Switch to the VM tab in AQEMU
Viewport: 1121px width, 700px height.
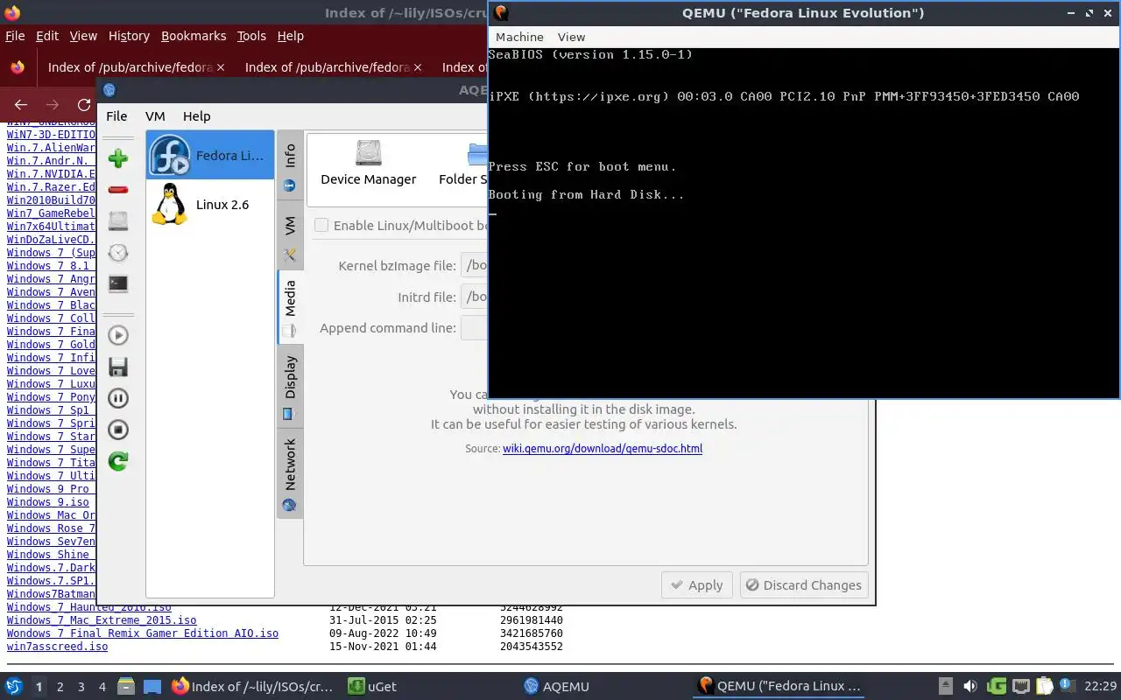[290, 235]
